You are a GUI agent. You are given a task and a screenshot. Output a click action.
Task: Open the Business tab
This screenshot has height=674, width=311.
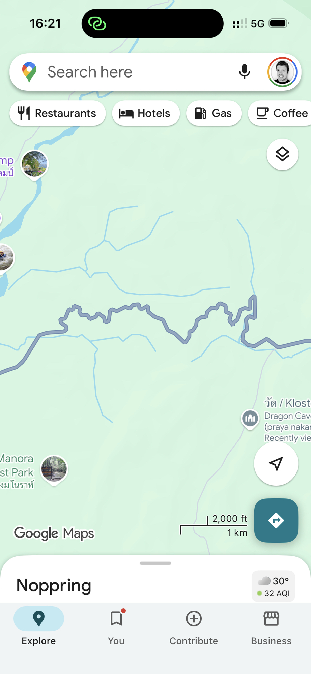click(271, 627)
